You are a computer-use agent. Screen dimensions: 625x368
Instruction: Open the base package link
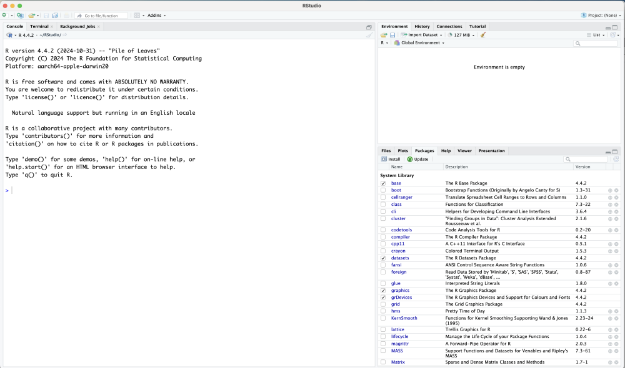(x=396, y=183)
